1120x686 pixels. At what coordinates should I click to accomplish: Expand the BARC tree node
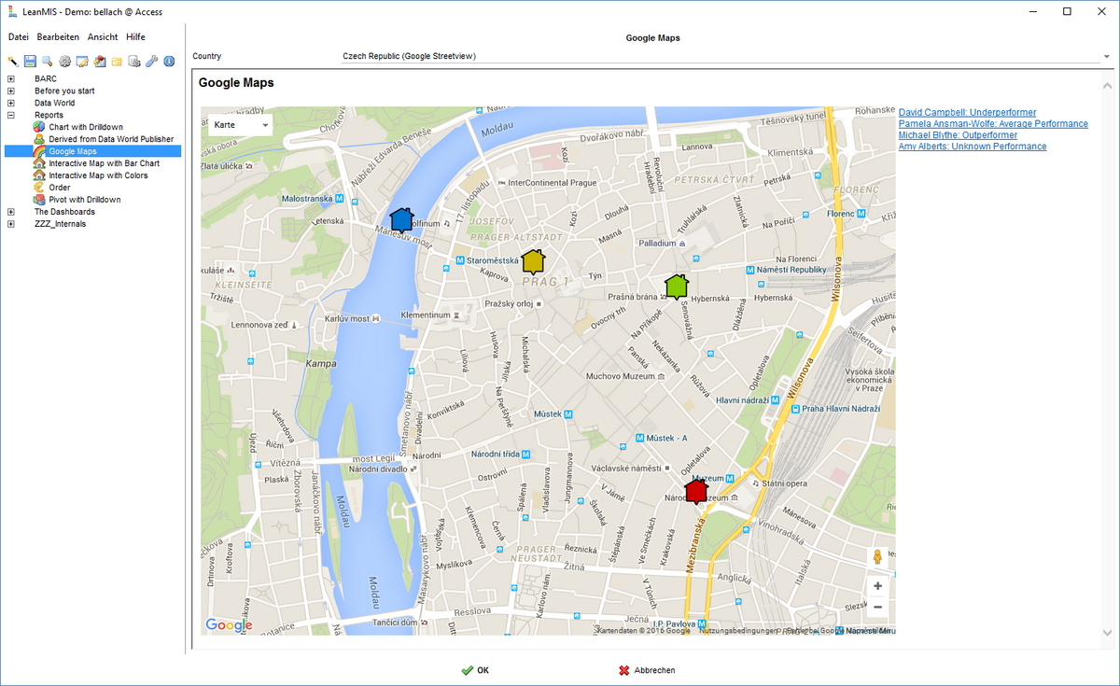[x=11, y=79]
